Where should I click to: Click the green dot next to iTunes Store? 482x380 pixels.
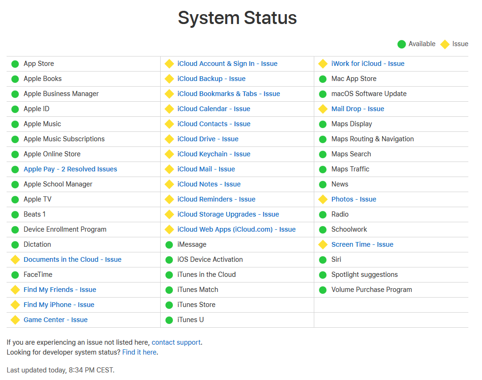[169, 305]
